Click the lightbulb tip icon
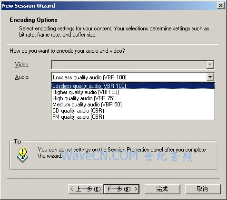Viewport: 227px width, 200px height. tap(23, 155)
